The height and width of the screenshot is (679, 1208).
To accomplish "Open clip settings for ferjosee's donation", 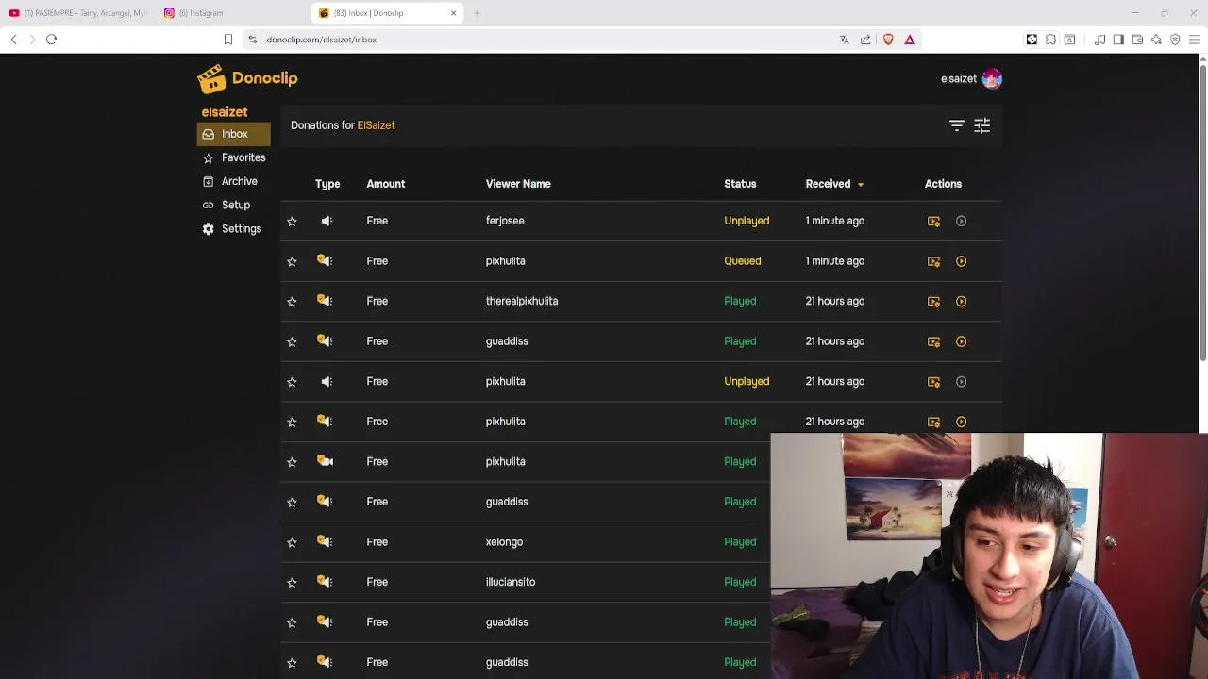I will [933, 221].
